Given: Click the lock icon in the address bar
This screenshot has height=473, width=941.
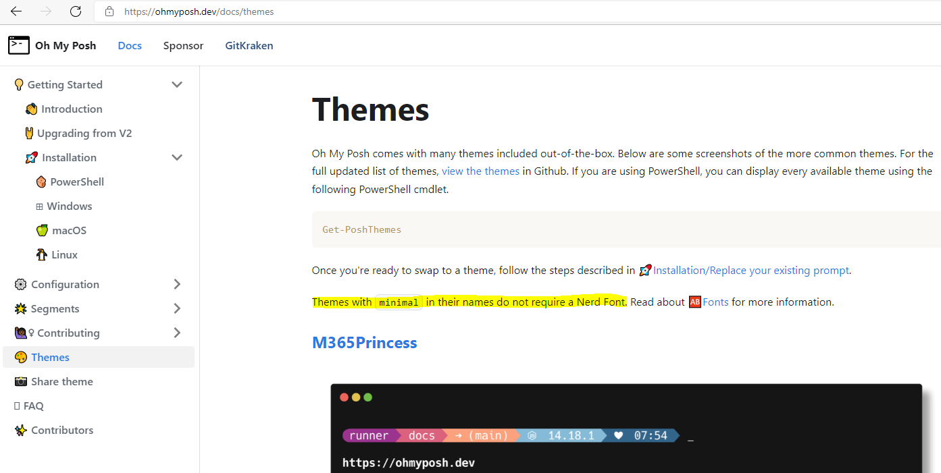Looking at the screenshot, I should point(109,11).
